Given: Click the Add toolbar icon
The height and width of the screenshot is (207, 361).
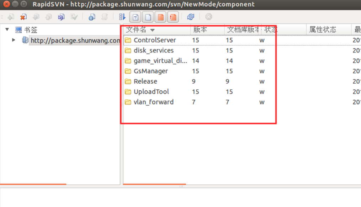Looking at the screenshot, I should (x=10, y=17).
